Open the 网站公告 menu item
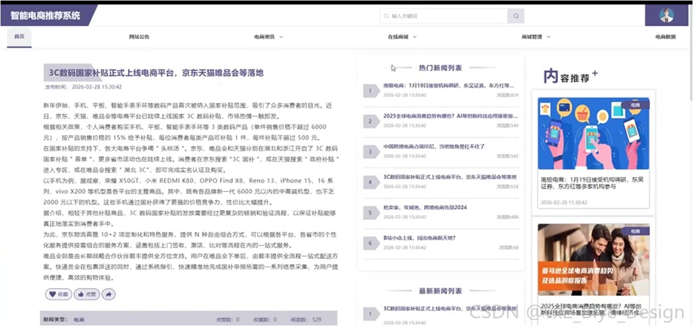This screenshot has height=326, width=693. (x=139, y=37)
